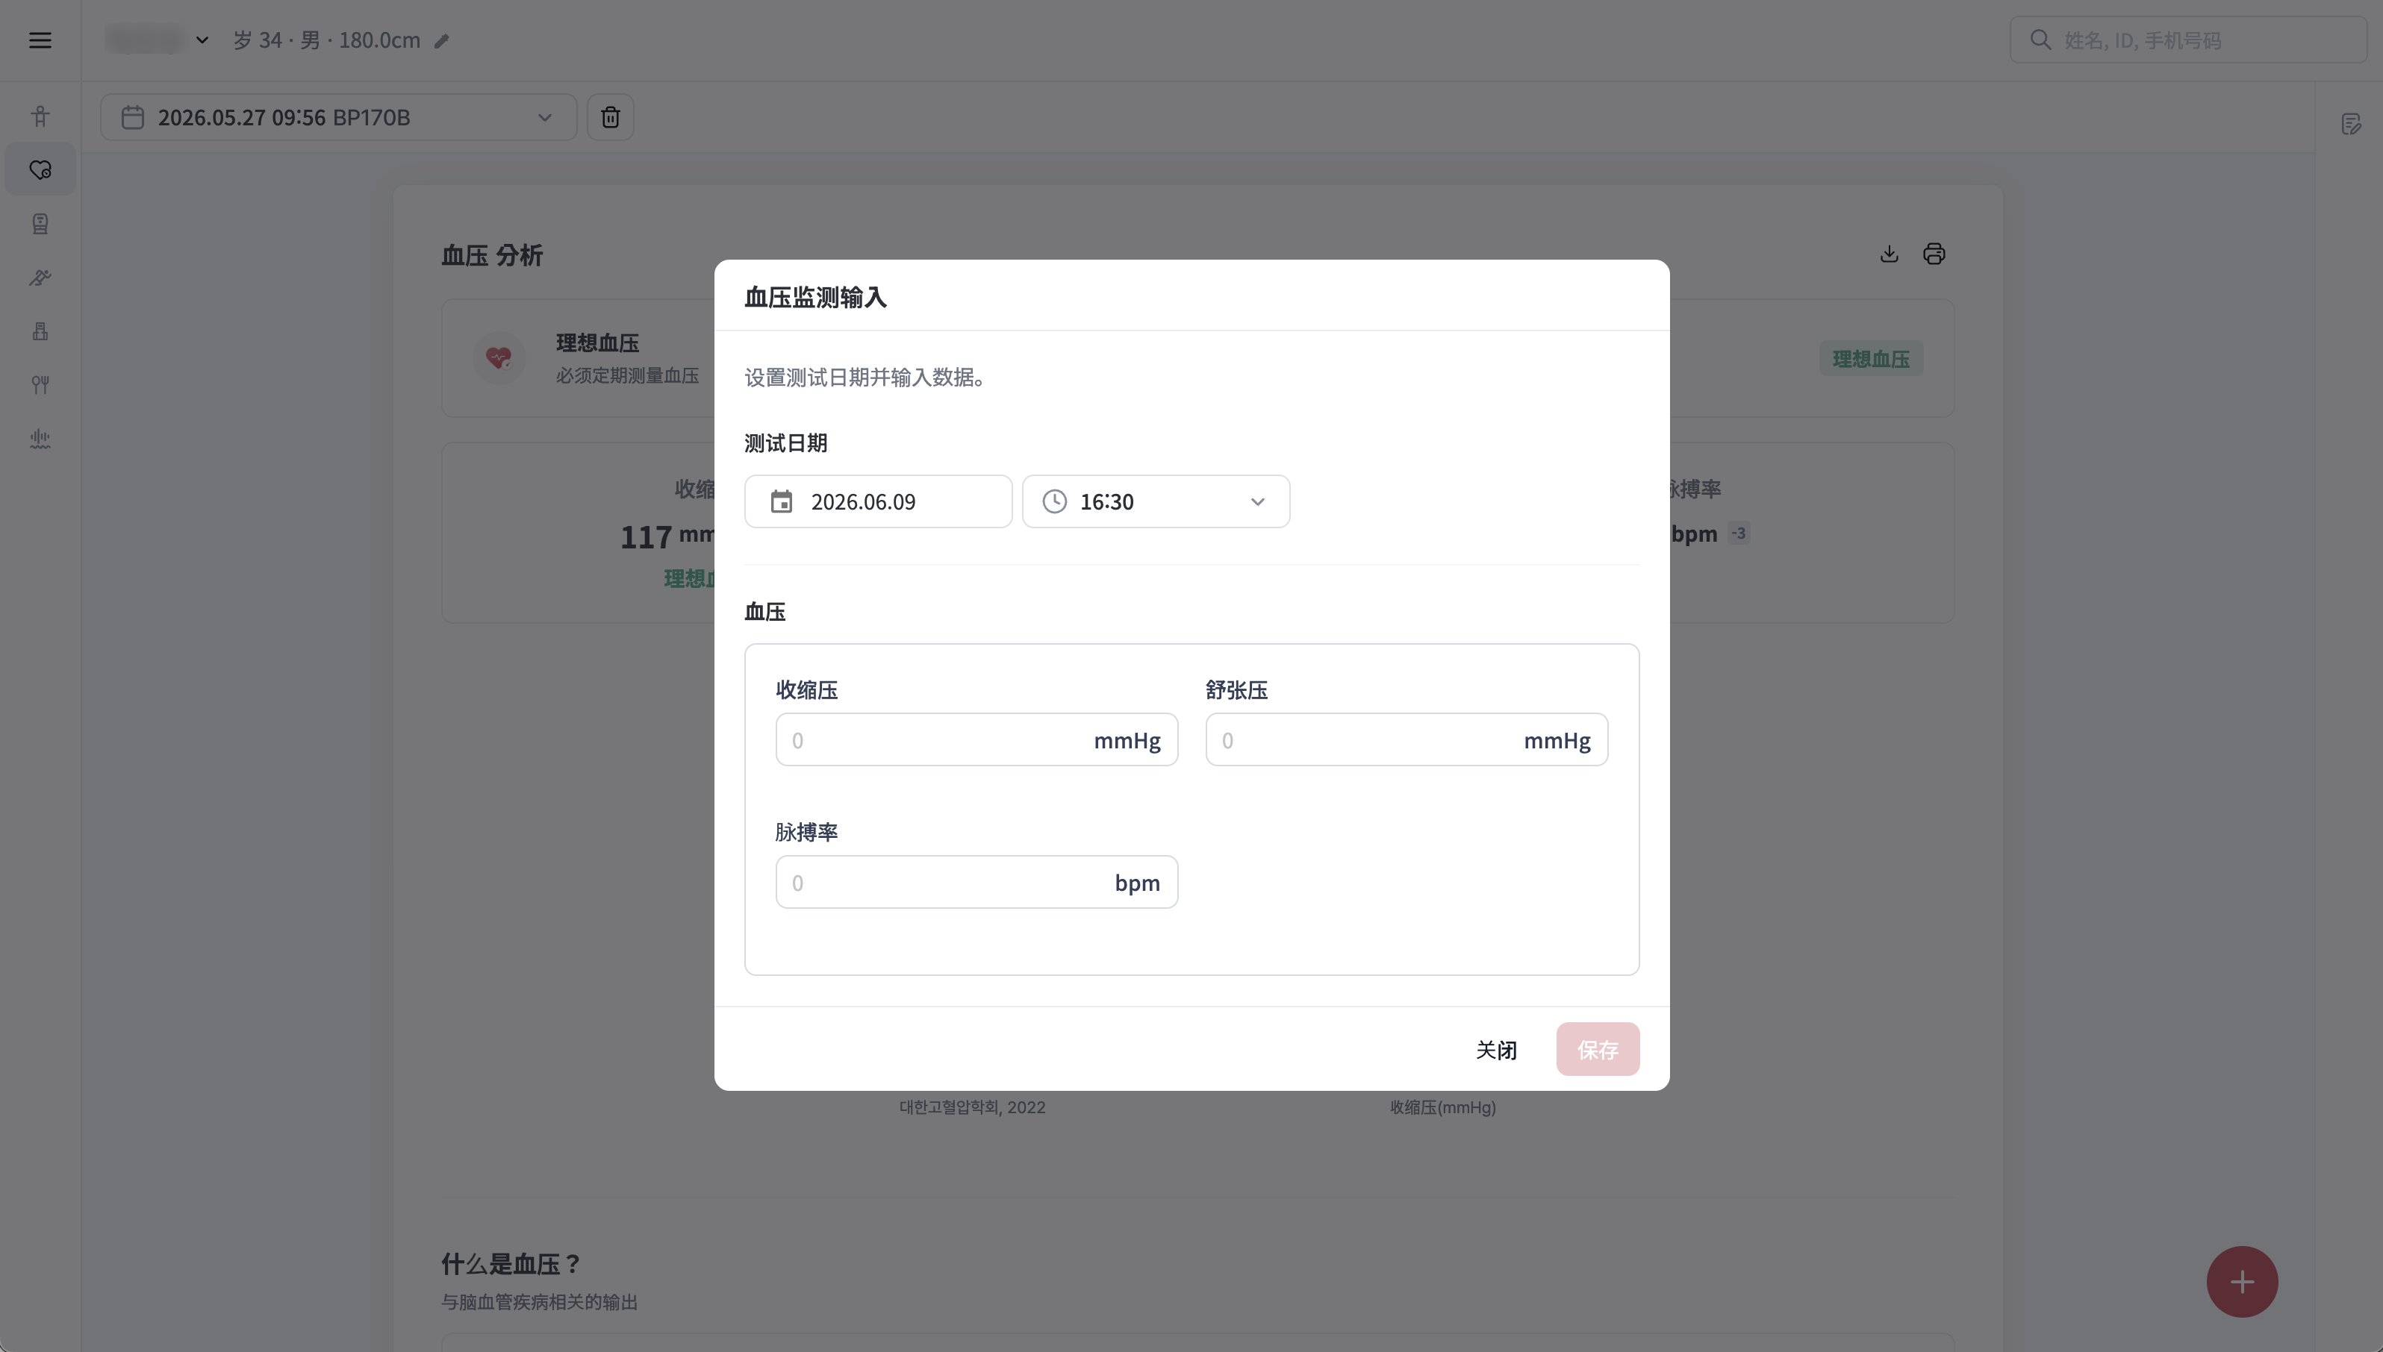Viewport: 2383px width, 1352px height.
Task: Click the 117 systolic value
Action: click(646, 536)
